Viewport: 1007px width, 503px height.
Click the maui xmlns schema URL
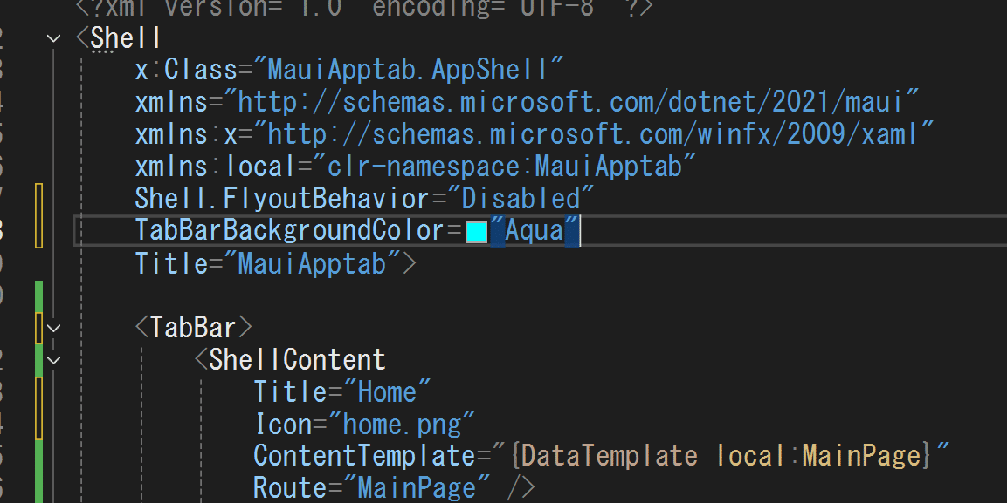point(570,102)
